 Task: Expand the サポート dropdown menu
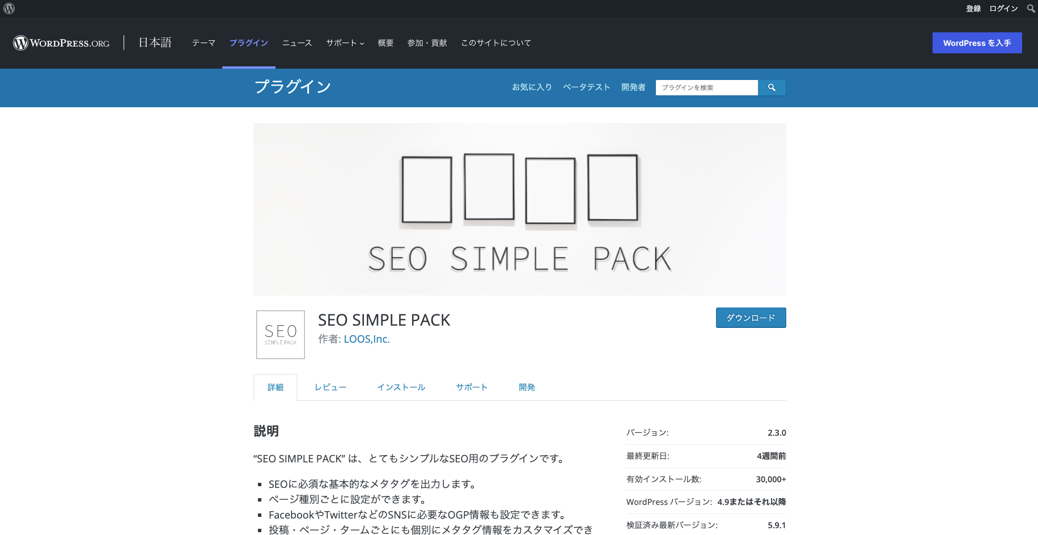pos(345,43)
